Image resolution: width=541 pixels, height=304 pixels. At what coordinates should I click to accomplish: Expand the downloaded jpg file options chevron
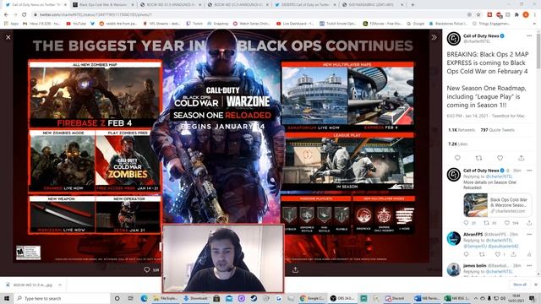click(x=60, y=285)
